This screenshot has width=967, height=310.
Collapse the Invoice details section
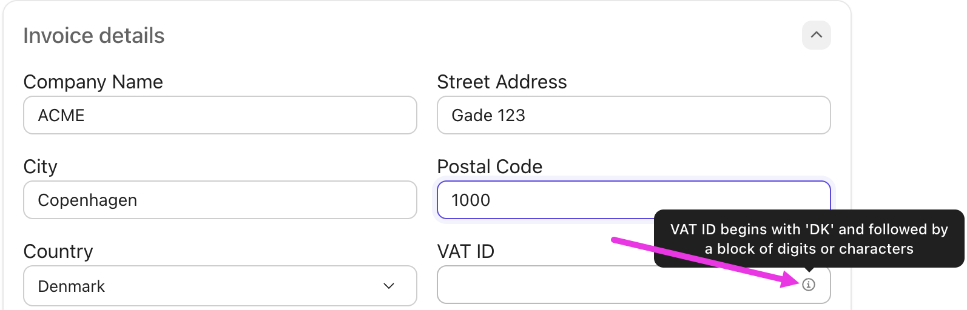pos(816,35)
